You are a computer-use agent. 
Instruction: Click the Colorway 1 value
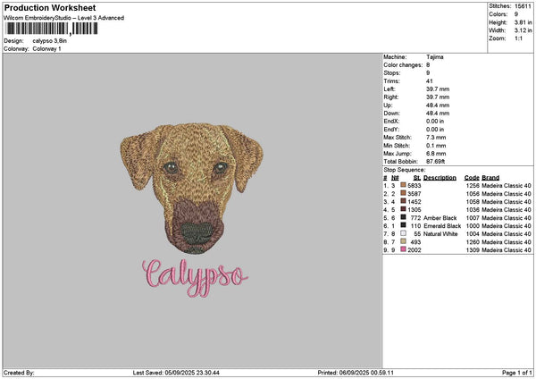[46, 49]
